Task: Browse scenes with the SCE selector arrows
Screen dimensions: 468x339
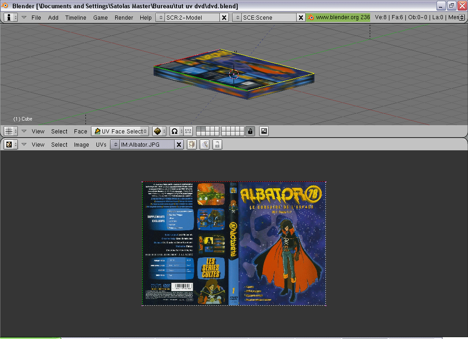Action: click(237, 18)
